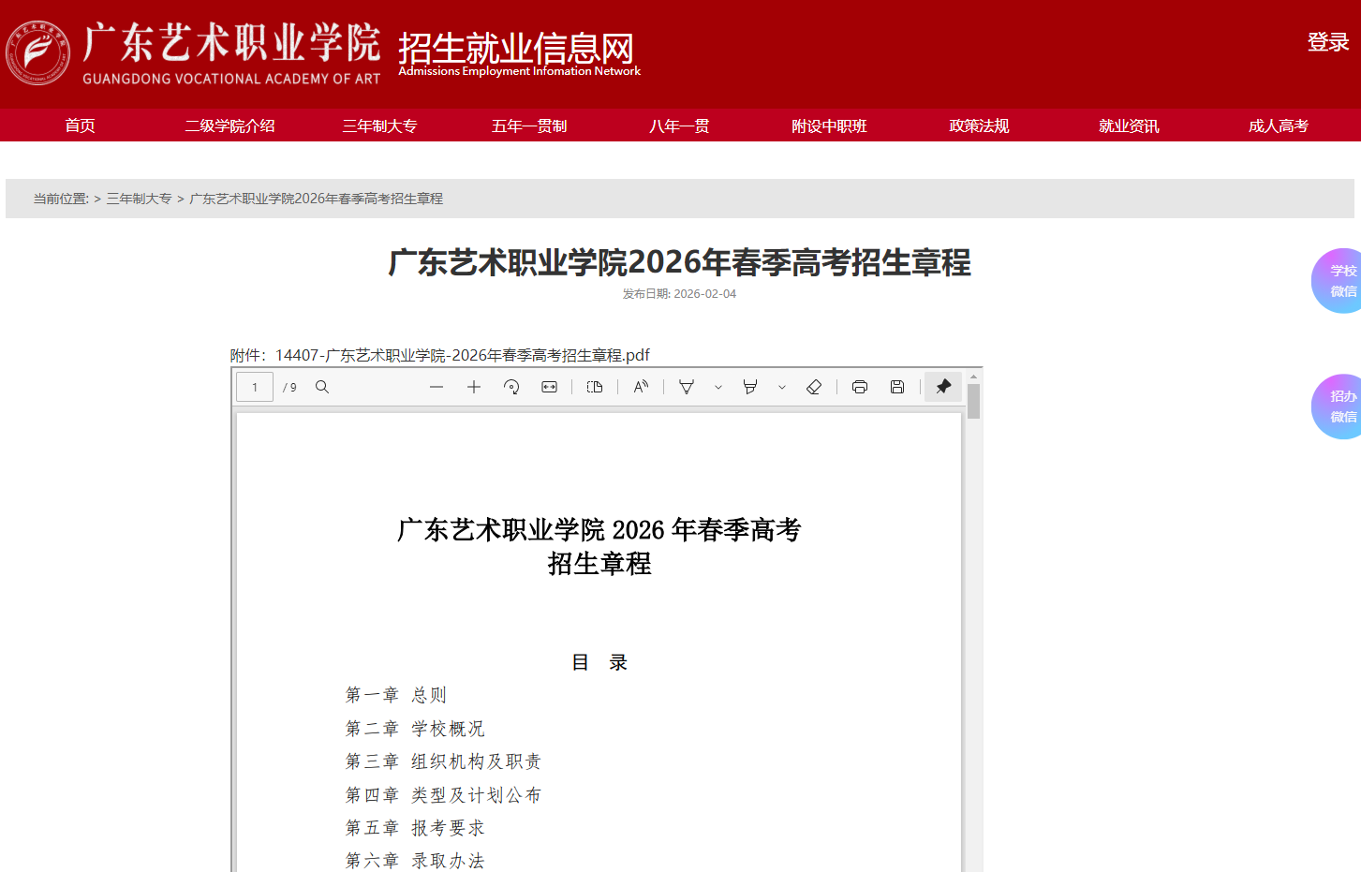Rotate the PDF page
The image size is (1361, 872).
(511, 386)
